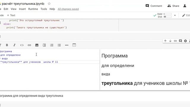Click the else print line in code cell
The height and width of the screenshot is (107, 190).
[x=37, y=28]
